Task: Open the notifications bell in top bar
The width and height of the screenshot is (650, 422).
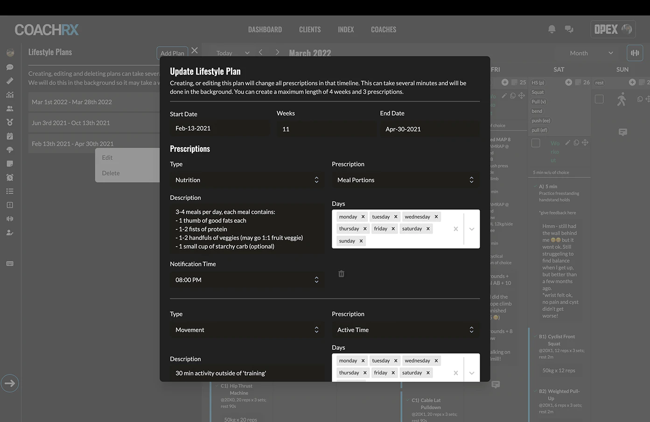Action: point(552,29)
